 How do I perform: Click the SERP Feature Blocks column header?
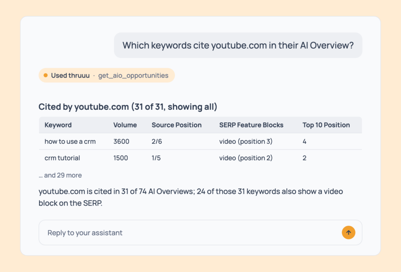[251, 125]
